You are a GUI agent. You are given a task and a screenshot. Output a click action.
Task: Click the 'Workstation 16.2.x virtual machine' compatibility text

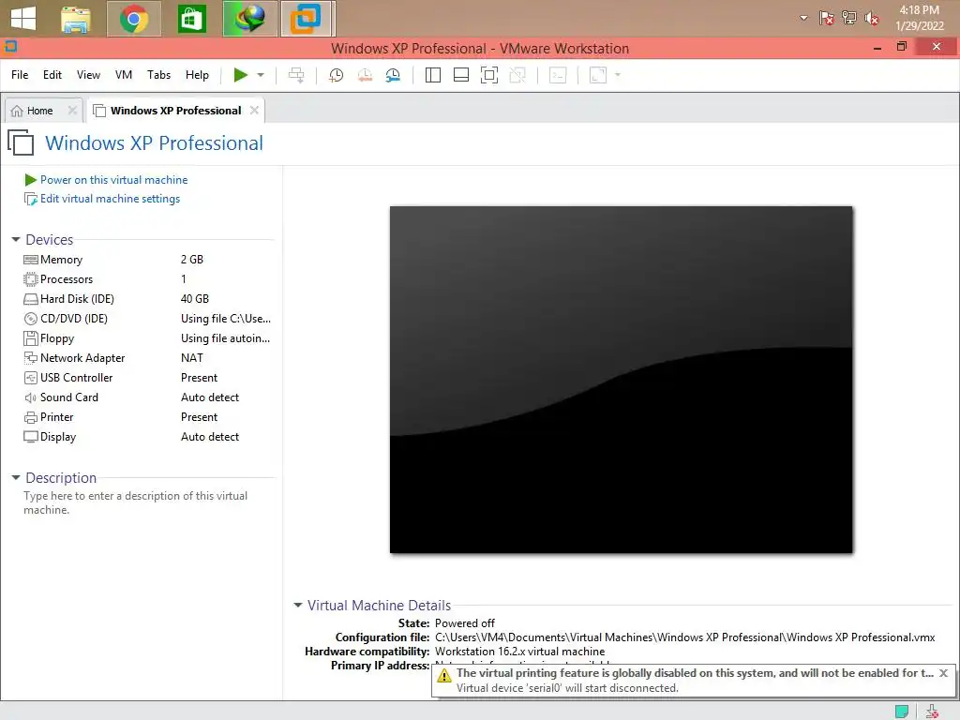pyautogui.click(x=519, y=652)
